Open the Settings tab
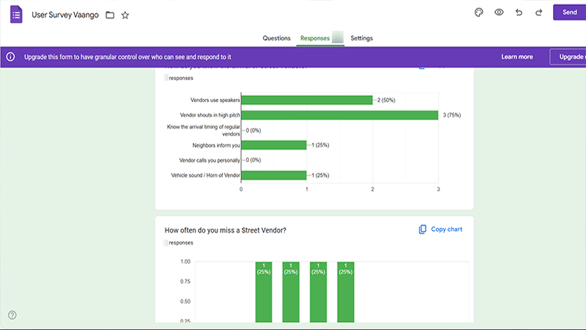Image resolution: width=586 pixels, height=330 pixels. point(361,38)
